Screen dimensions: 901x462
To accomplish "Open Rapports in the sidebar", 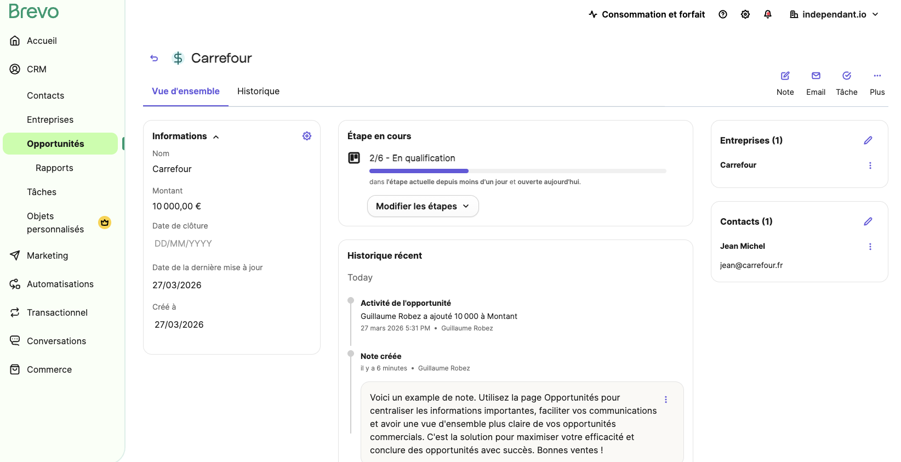I will tap(54, 168).
